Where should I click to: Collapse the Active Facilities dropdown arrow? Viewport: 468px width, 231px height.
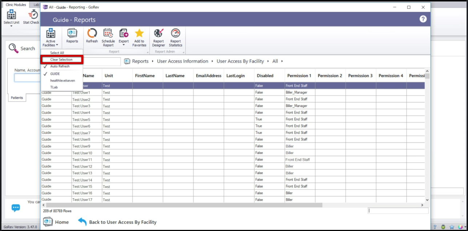pyautogui.click(x=57, y=45)
